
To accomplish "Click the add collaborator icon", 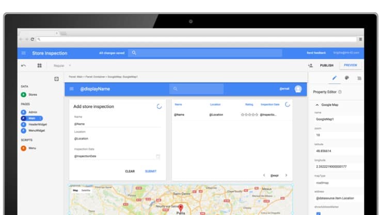I will click(310, 66).
